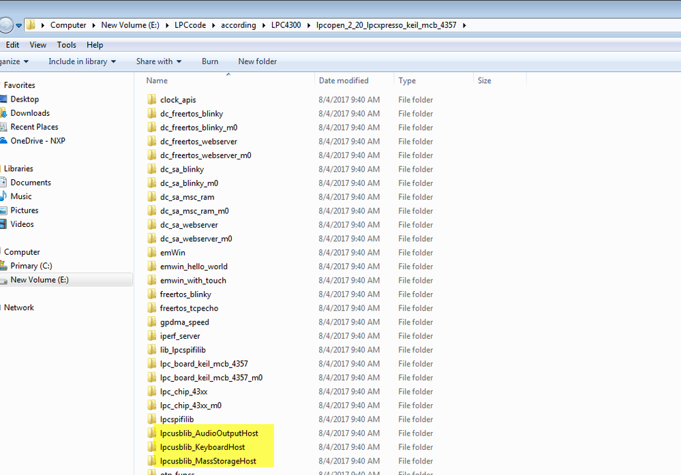Select dc_freertos_webserver_m0 folder name
Viewport: 681px width, 475px height.
[x=205, y=155]
